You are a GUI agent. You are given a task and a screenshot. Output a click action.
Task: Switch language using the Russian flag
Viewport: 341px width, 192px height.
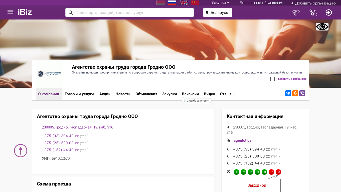[172, 3]
